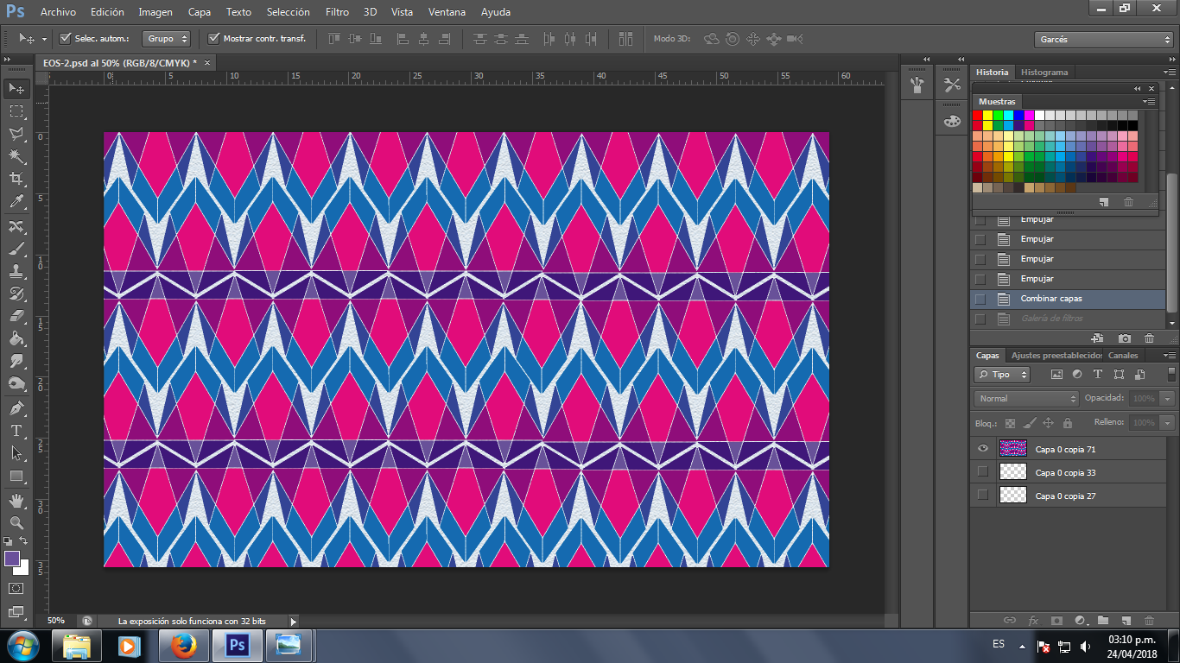Switch to Ajustes preestablecidos tab

pyautogui.click(x=1056, y=355)
